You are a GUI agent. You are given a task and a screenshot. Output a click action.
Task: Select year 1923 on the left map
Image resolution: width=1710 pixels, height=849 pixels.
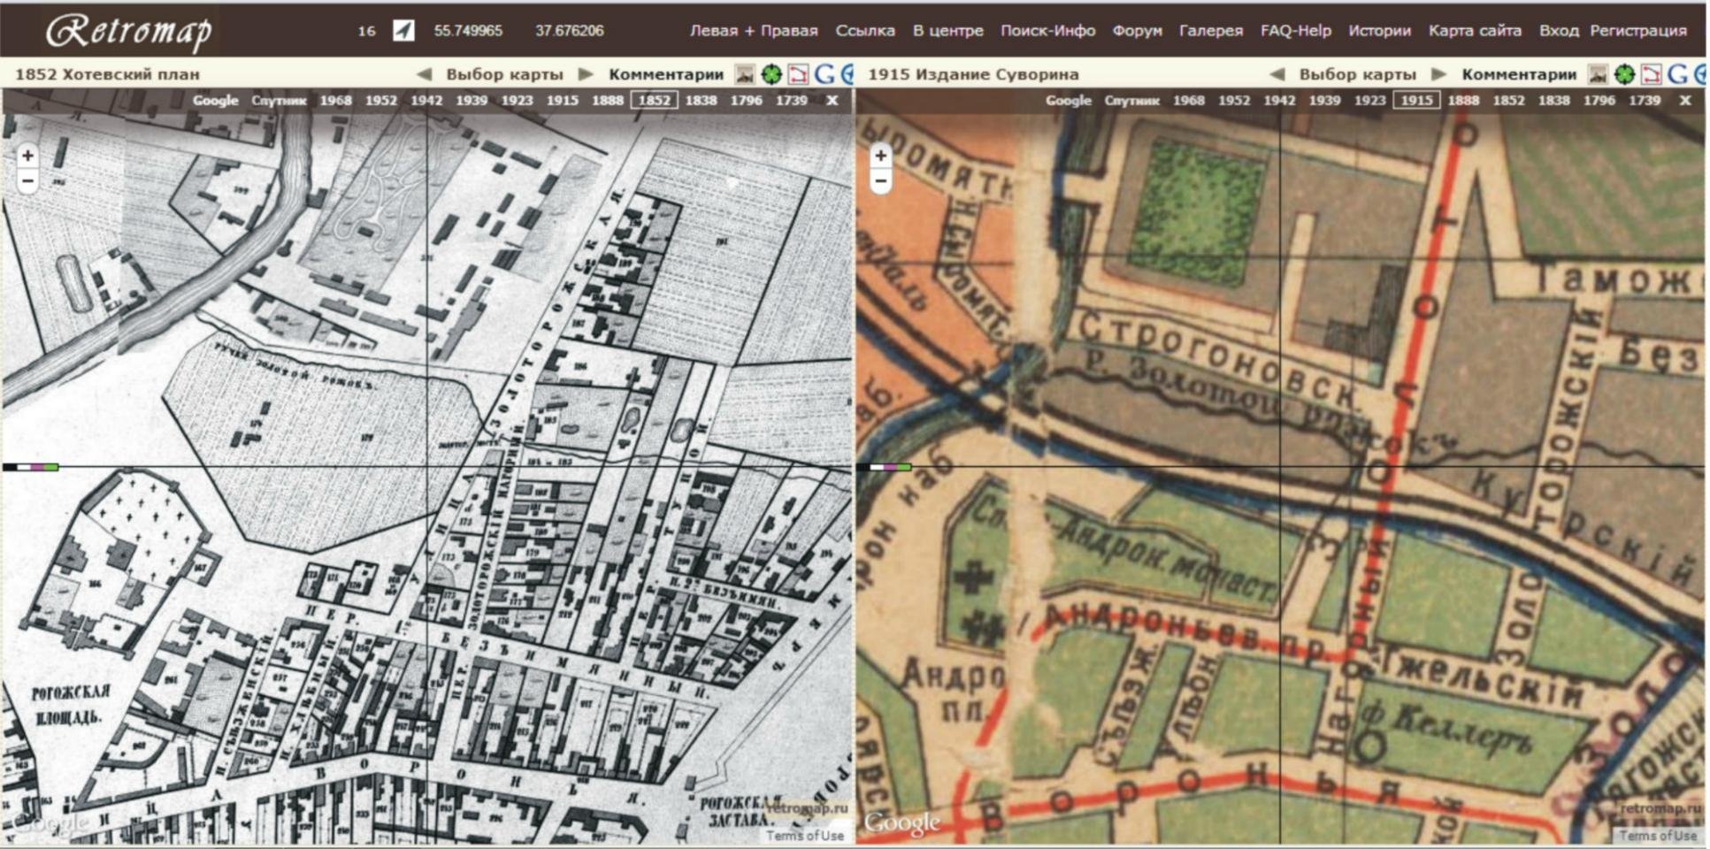pyautogui.click(x=518, y=100)
